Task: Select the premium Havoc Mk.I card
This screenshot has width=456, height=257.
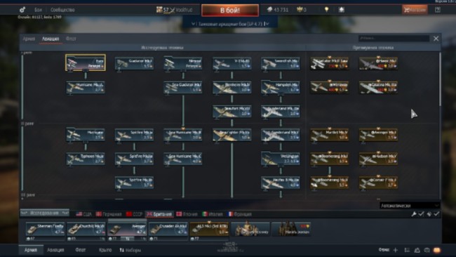Action: coord(378,63)
